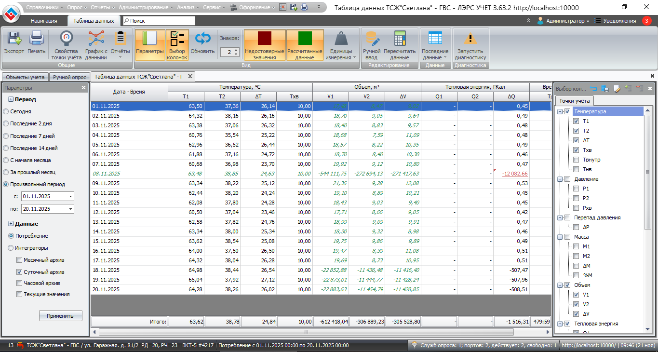The image size is (658, 352).
Task: Open Уведомления notifications
Action: coord(619,21)
